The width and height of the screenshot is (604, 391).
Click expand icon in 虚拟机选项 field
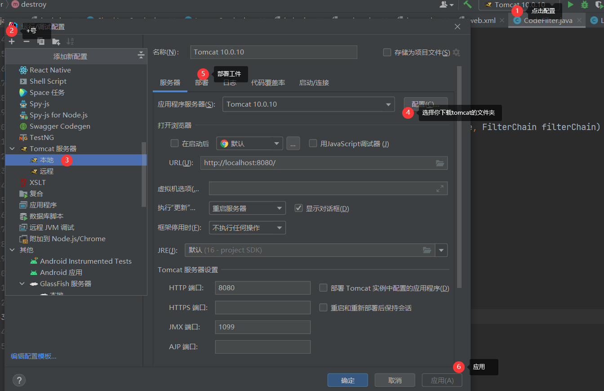(x=440, y=189)
